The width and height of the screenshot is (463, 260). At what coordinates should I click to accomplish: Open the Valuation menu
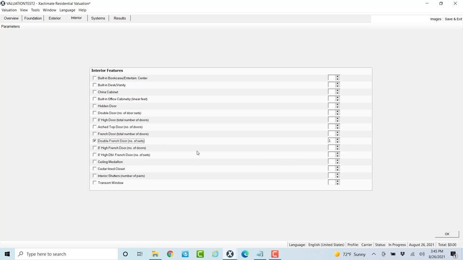pyautogui.click(x=9, y=10)
